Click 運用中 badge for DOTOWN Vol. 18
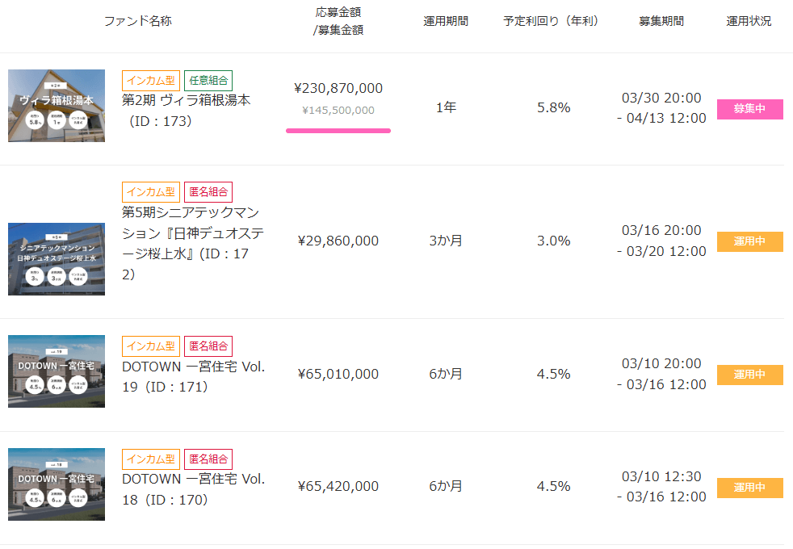This screenshot has width=793, height=549. (x=749, y=488)
